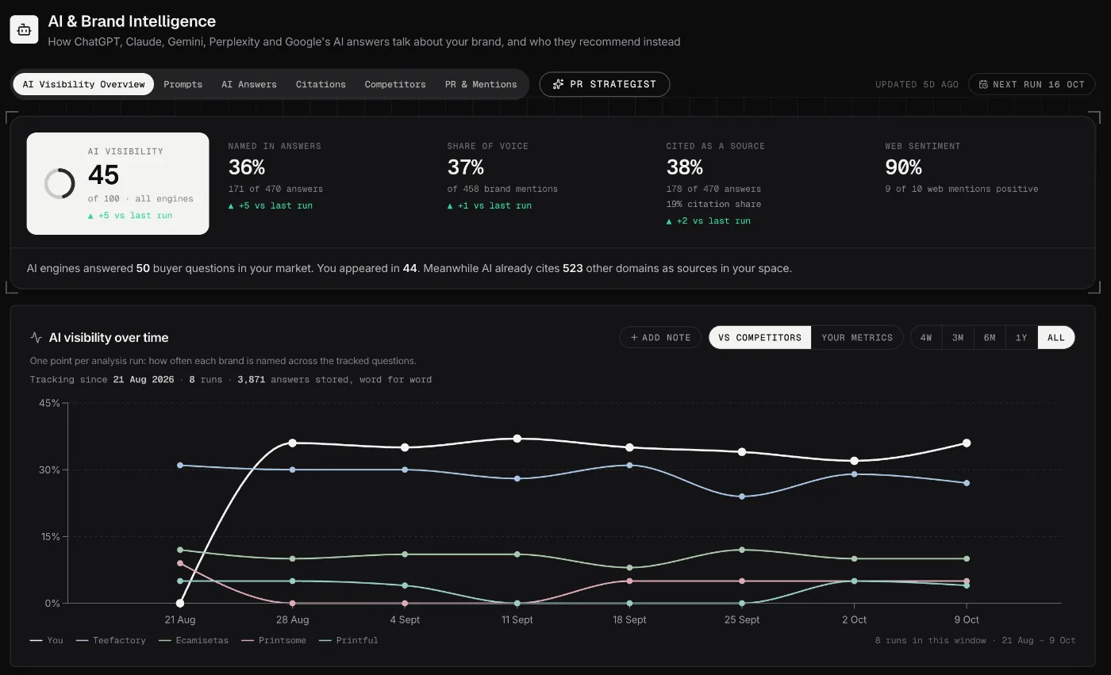Click the '9 of 10 web mentions positive' text

(962, 189)
